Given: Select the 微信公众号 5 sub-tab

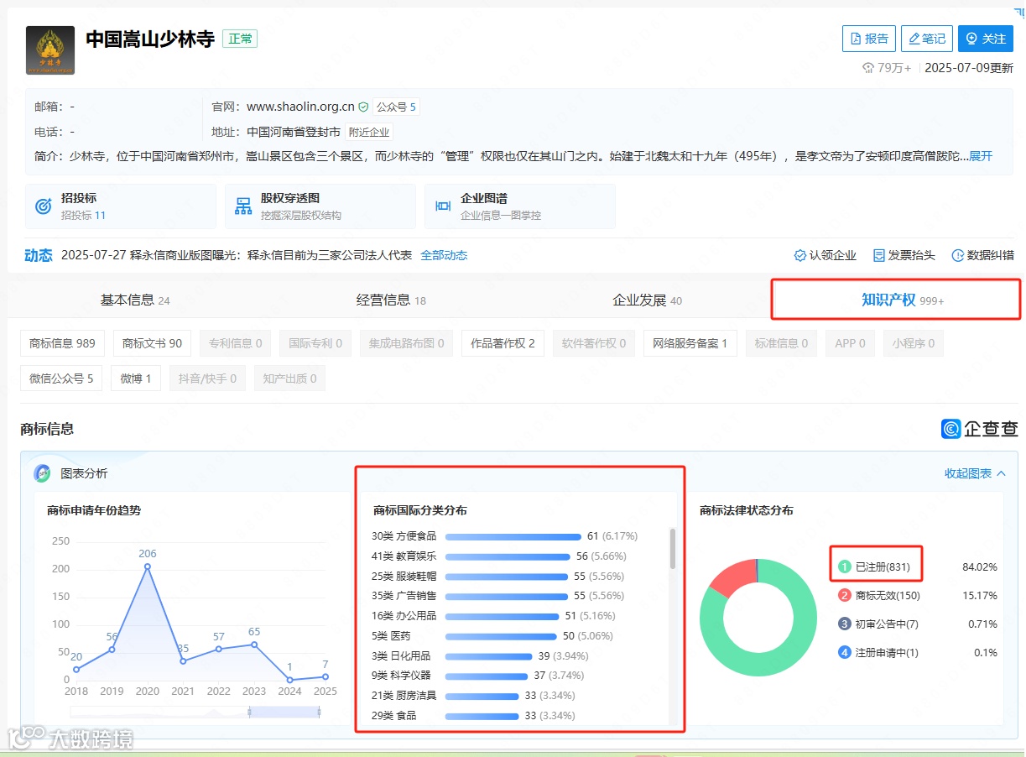Looking at the screenshot, I should click(61, 378).
